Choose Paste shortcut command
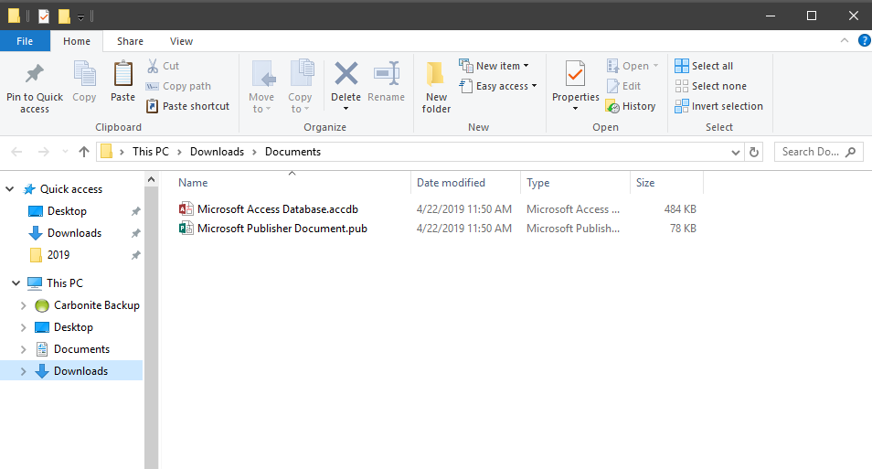 [187, 106]
